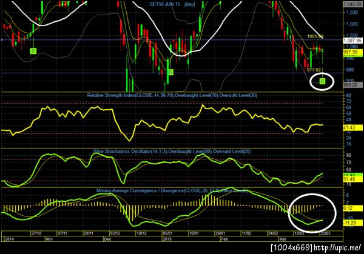
Task: Click the SET50 JUN 15 [day] chart title
Action: click(172, 4)
